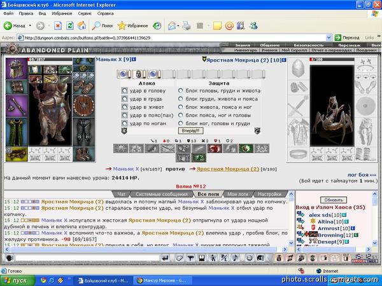Use the red eye combat ability icon

tap(215, 148)
